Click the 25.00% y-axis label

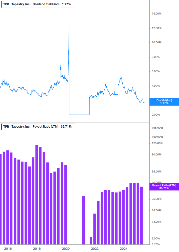pos(157,199)
